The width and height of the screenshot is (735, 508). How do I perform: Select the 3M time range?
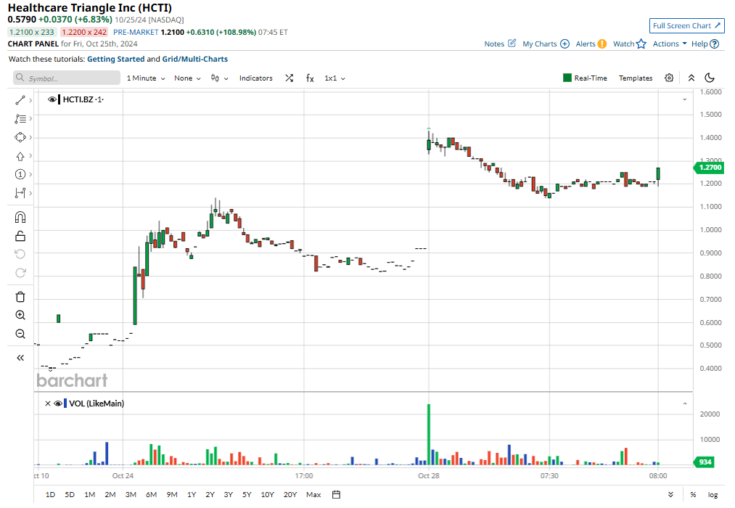tap(131, 494)
